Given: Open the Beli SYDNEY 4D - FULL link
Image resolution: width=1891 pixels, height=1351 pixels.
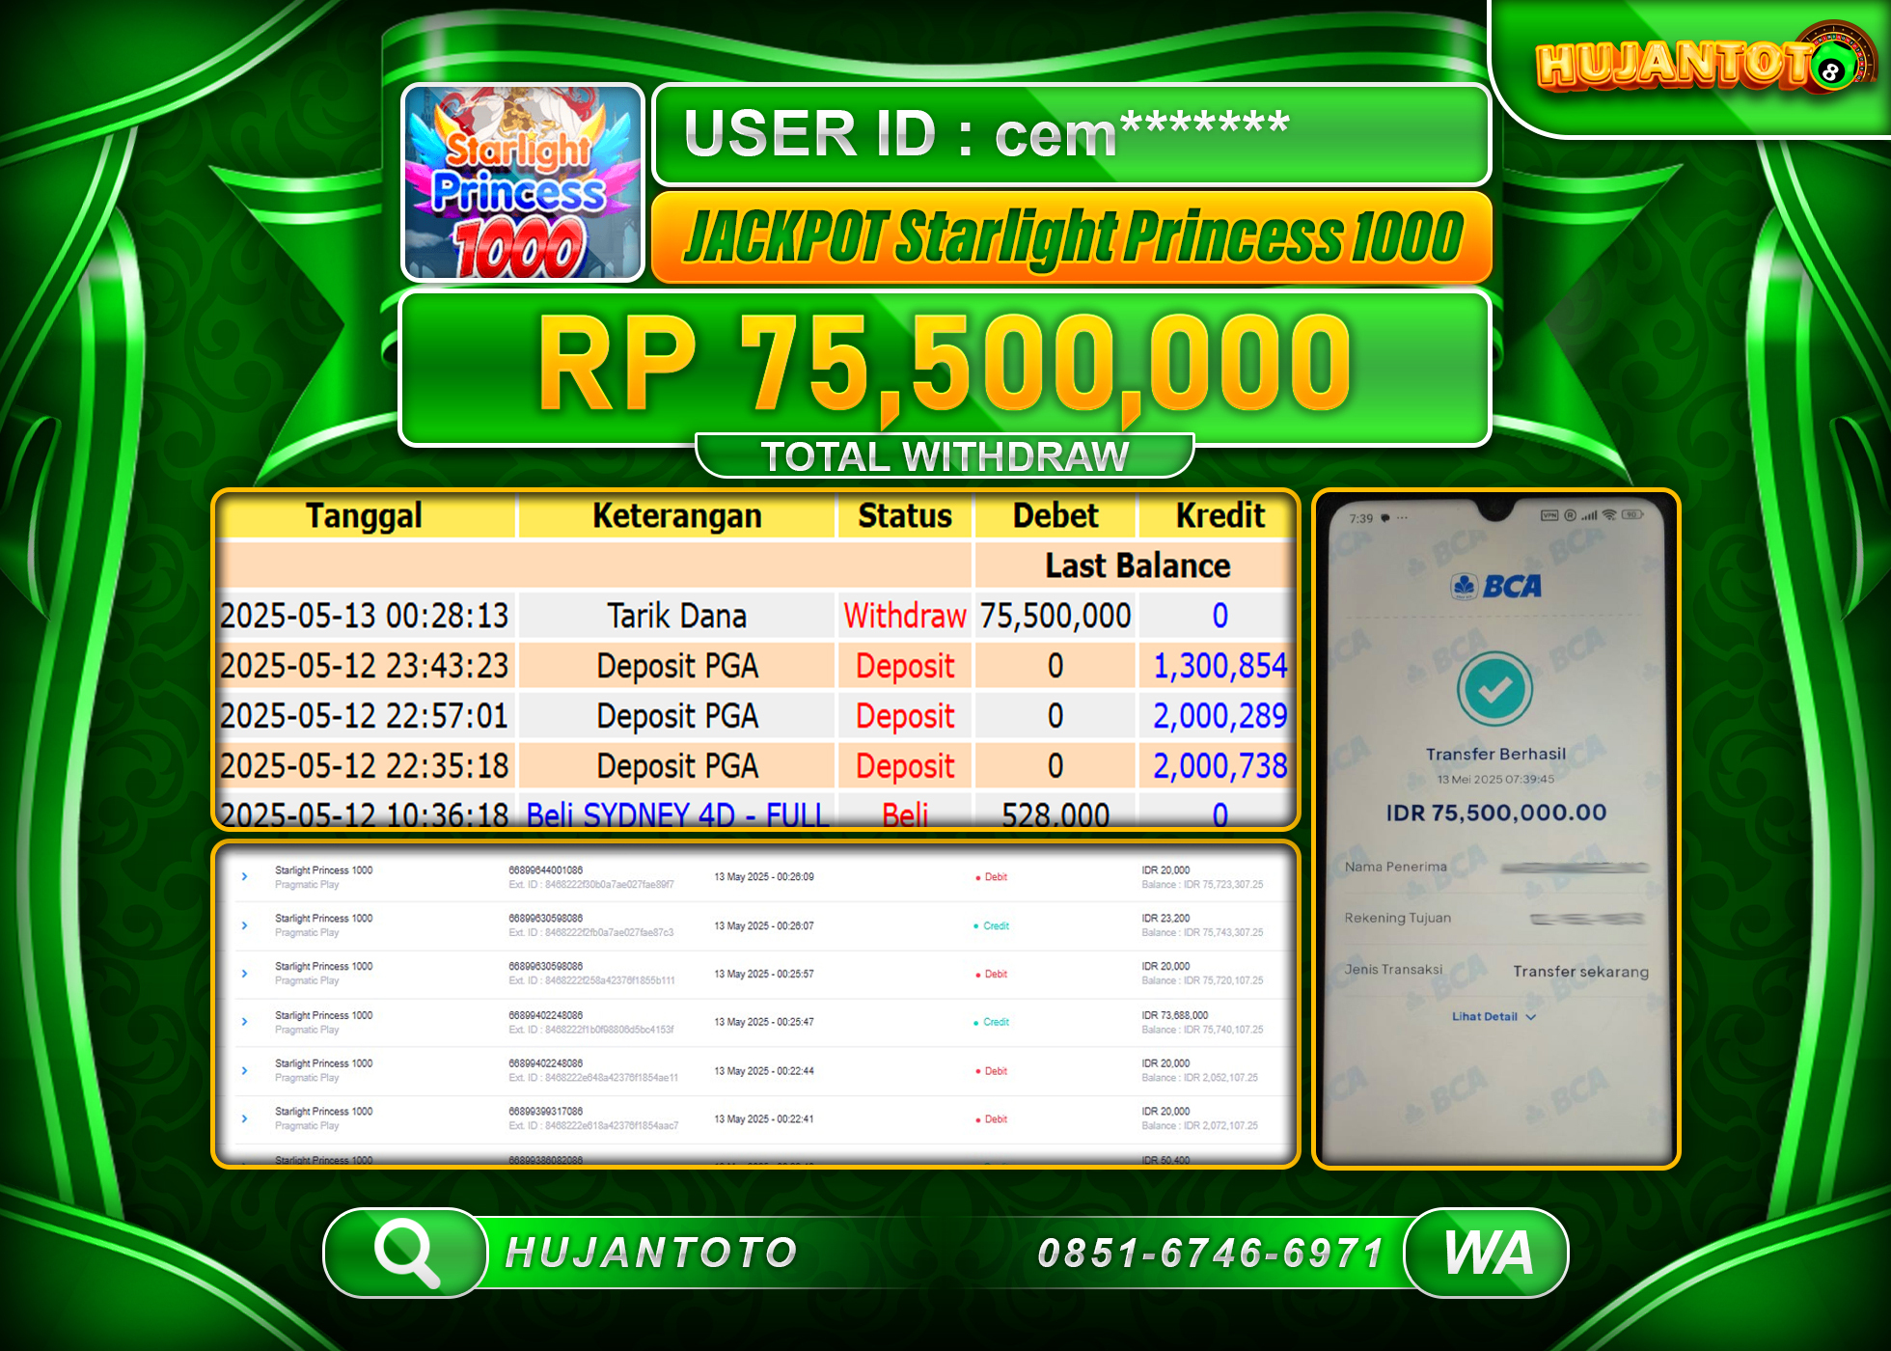Looking at the screenshot, I should pyautogui.click(x=677, y=815).
